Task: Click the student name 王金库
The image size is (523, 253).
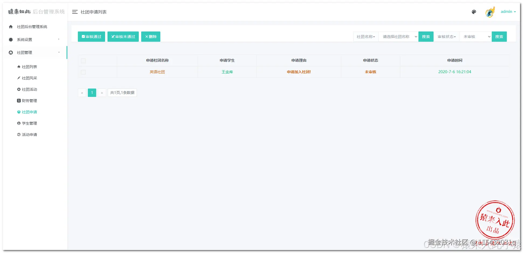Action: [227, 72]
